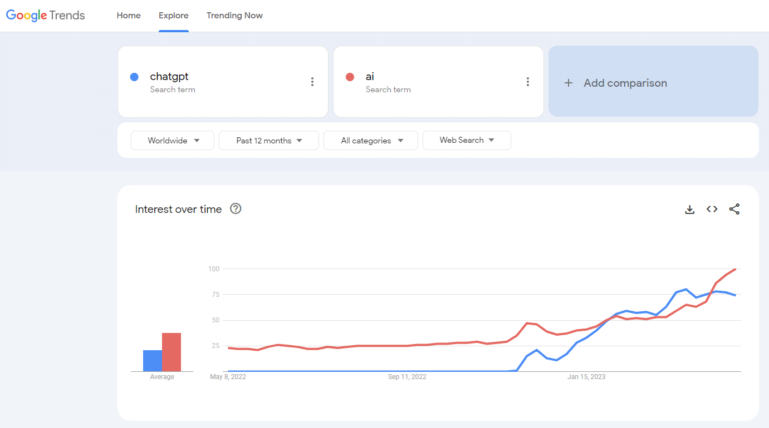769x428 pixels.
Task: Click the Sep 11, 2022 axis label
Action: (x=407, y=377)
